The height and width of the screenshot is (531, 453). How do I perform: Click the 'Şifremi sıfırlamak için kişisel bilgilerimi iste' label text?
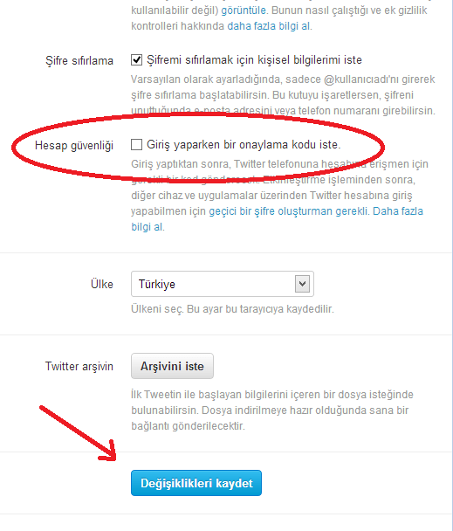coord(254,60)
